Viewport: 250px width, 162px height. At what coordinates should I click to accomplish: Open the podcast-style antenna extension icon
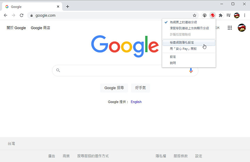tap(205, 15)
